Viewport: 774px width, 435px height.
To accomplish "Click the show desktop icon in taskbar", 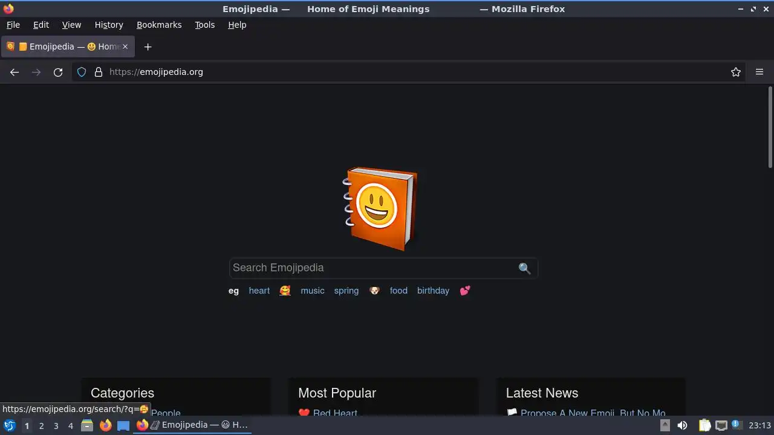I will pos(123,425).
